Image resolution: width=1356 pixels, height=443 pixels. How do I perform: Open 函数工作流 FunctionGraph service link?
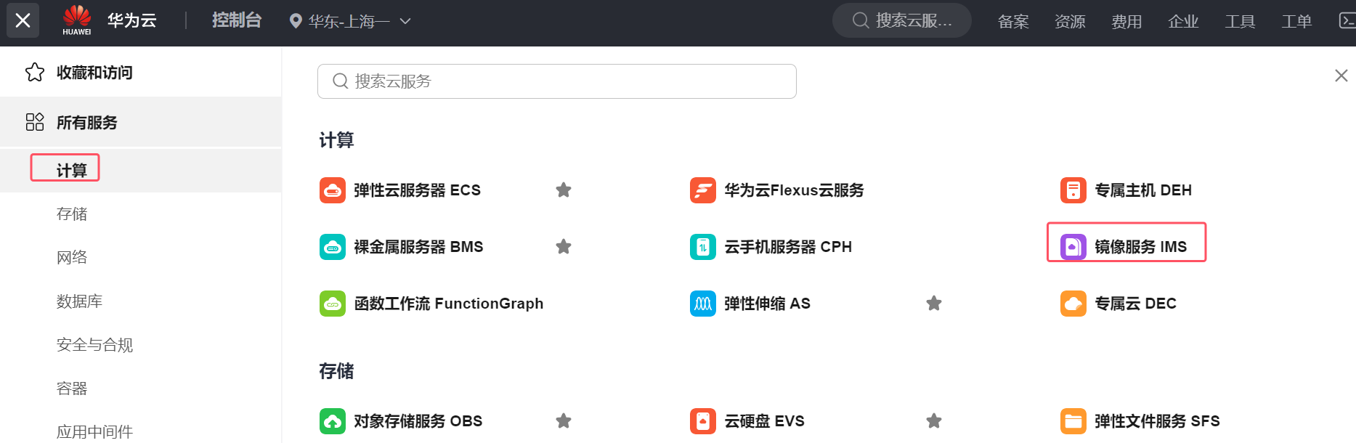[x=448, y=304]
